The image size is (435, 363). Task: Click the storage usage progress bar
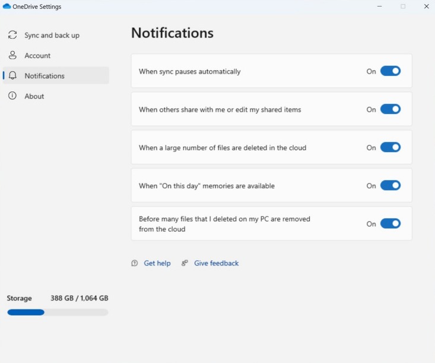pos(58,313)
